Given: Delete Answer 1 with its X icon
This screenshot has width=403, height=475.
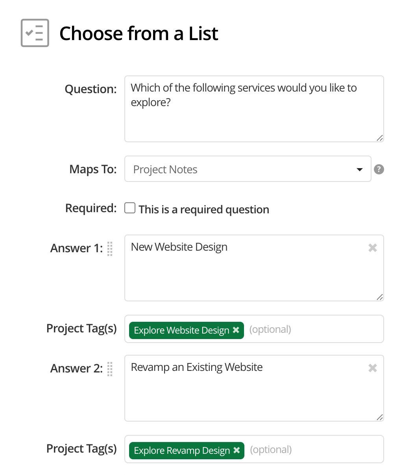Looking at the screenshot, I should point(372,248).
